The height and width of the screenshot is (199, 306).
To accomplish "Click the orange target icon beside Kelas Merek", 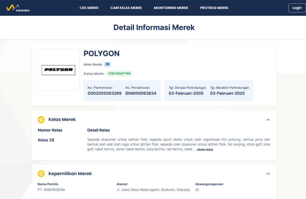I will (x=41, y=120).
